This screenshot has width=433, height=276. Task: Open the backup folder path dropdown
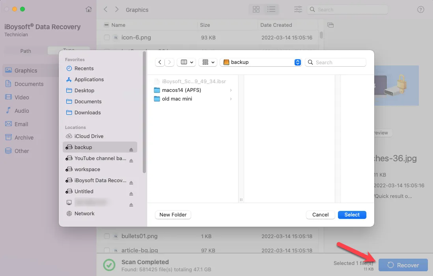(x=298, y=62)
